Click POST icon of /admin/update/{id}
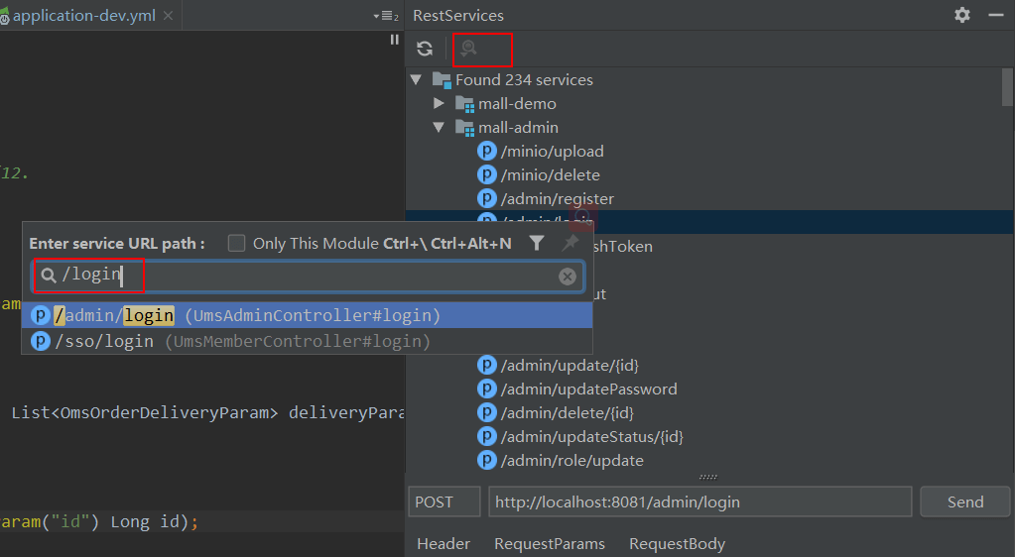 pyautogui.click(x=487, y=366)
